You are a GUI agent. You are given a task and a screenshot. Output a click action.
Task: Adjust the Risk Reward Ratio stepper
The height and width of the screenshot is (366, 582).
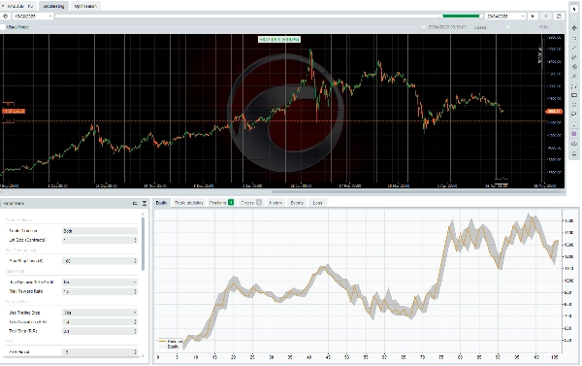pyautogui.click(x=135, y=291)
